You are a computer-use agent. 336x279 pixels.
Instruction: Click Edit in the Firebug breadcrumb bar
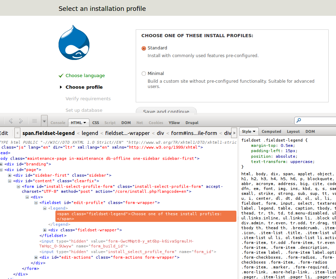point(5,133)
